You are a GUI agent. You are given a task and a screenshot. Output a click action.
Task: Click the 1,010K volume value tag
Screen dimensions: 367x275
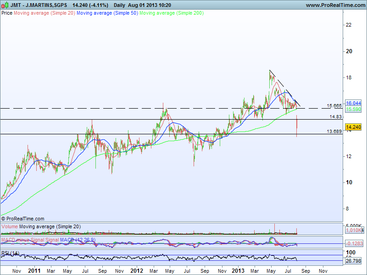354,231
